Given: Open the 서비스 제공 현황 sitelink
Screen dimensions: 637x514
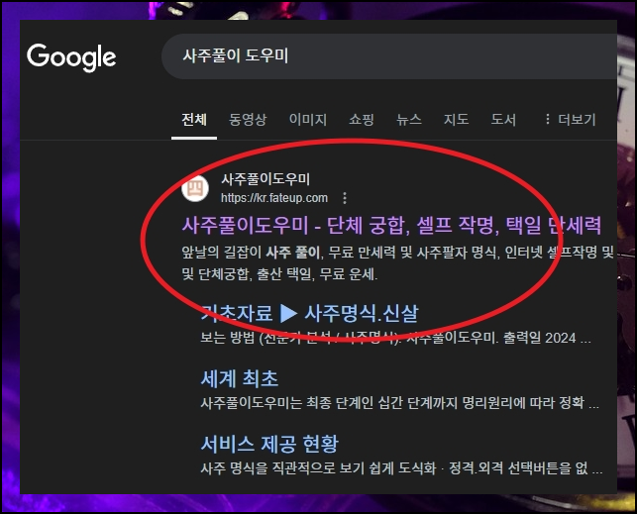Looking at the screenshot, I should [269, 444].
